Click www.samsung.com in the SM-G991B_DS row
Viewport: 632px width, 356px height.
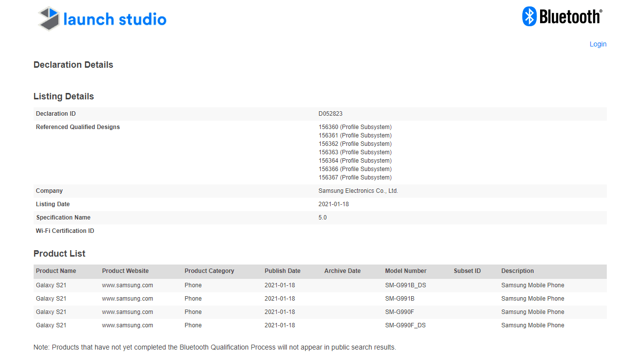(127, 285)
